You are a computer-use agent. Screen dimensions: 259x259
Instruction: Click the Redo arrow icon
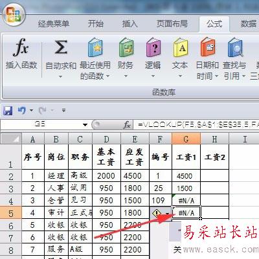(42, 111)
